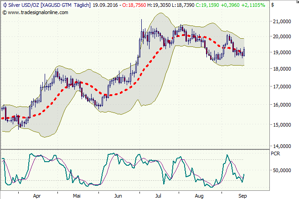This screenshot has height=199, width=299.
Task: Click the PCR indicator label
Action: pos(275,153)
